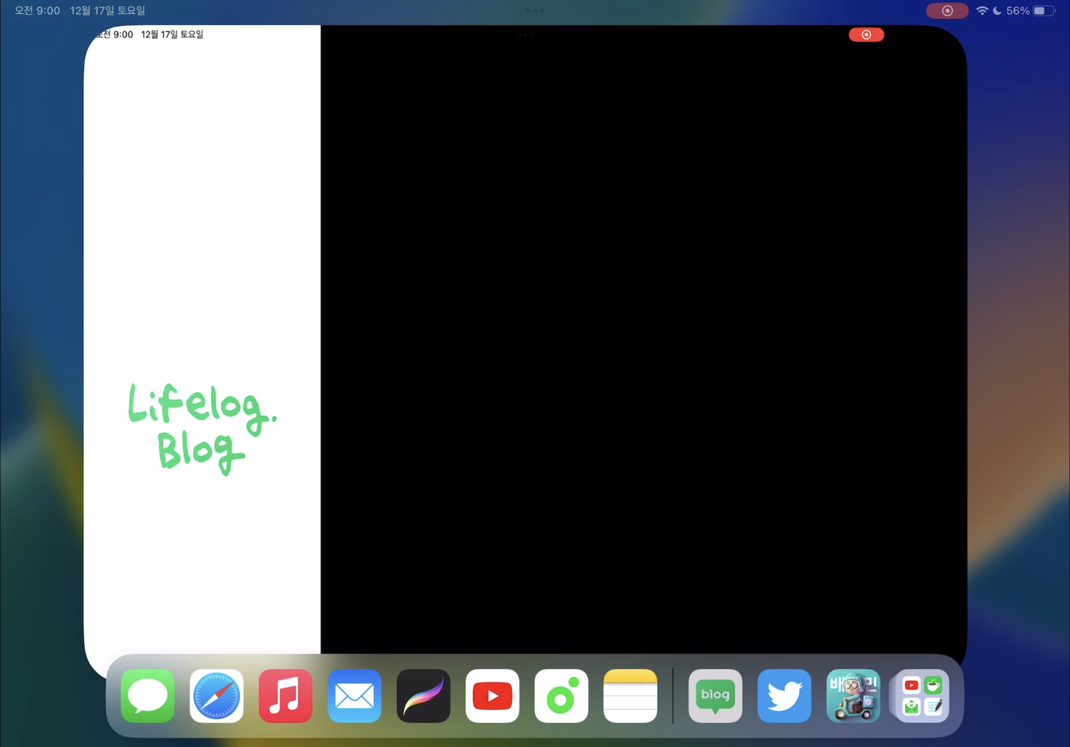Open the Baemin delivery app icon
This screenshot has height=747, width=1070.
point(853,696)
